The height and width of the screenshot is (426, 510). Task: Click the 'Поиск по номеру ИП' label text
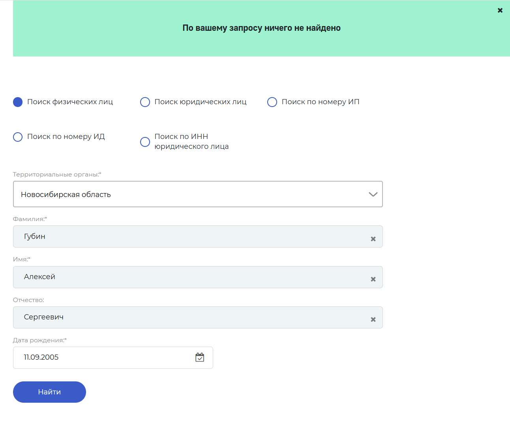(321, 102)
